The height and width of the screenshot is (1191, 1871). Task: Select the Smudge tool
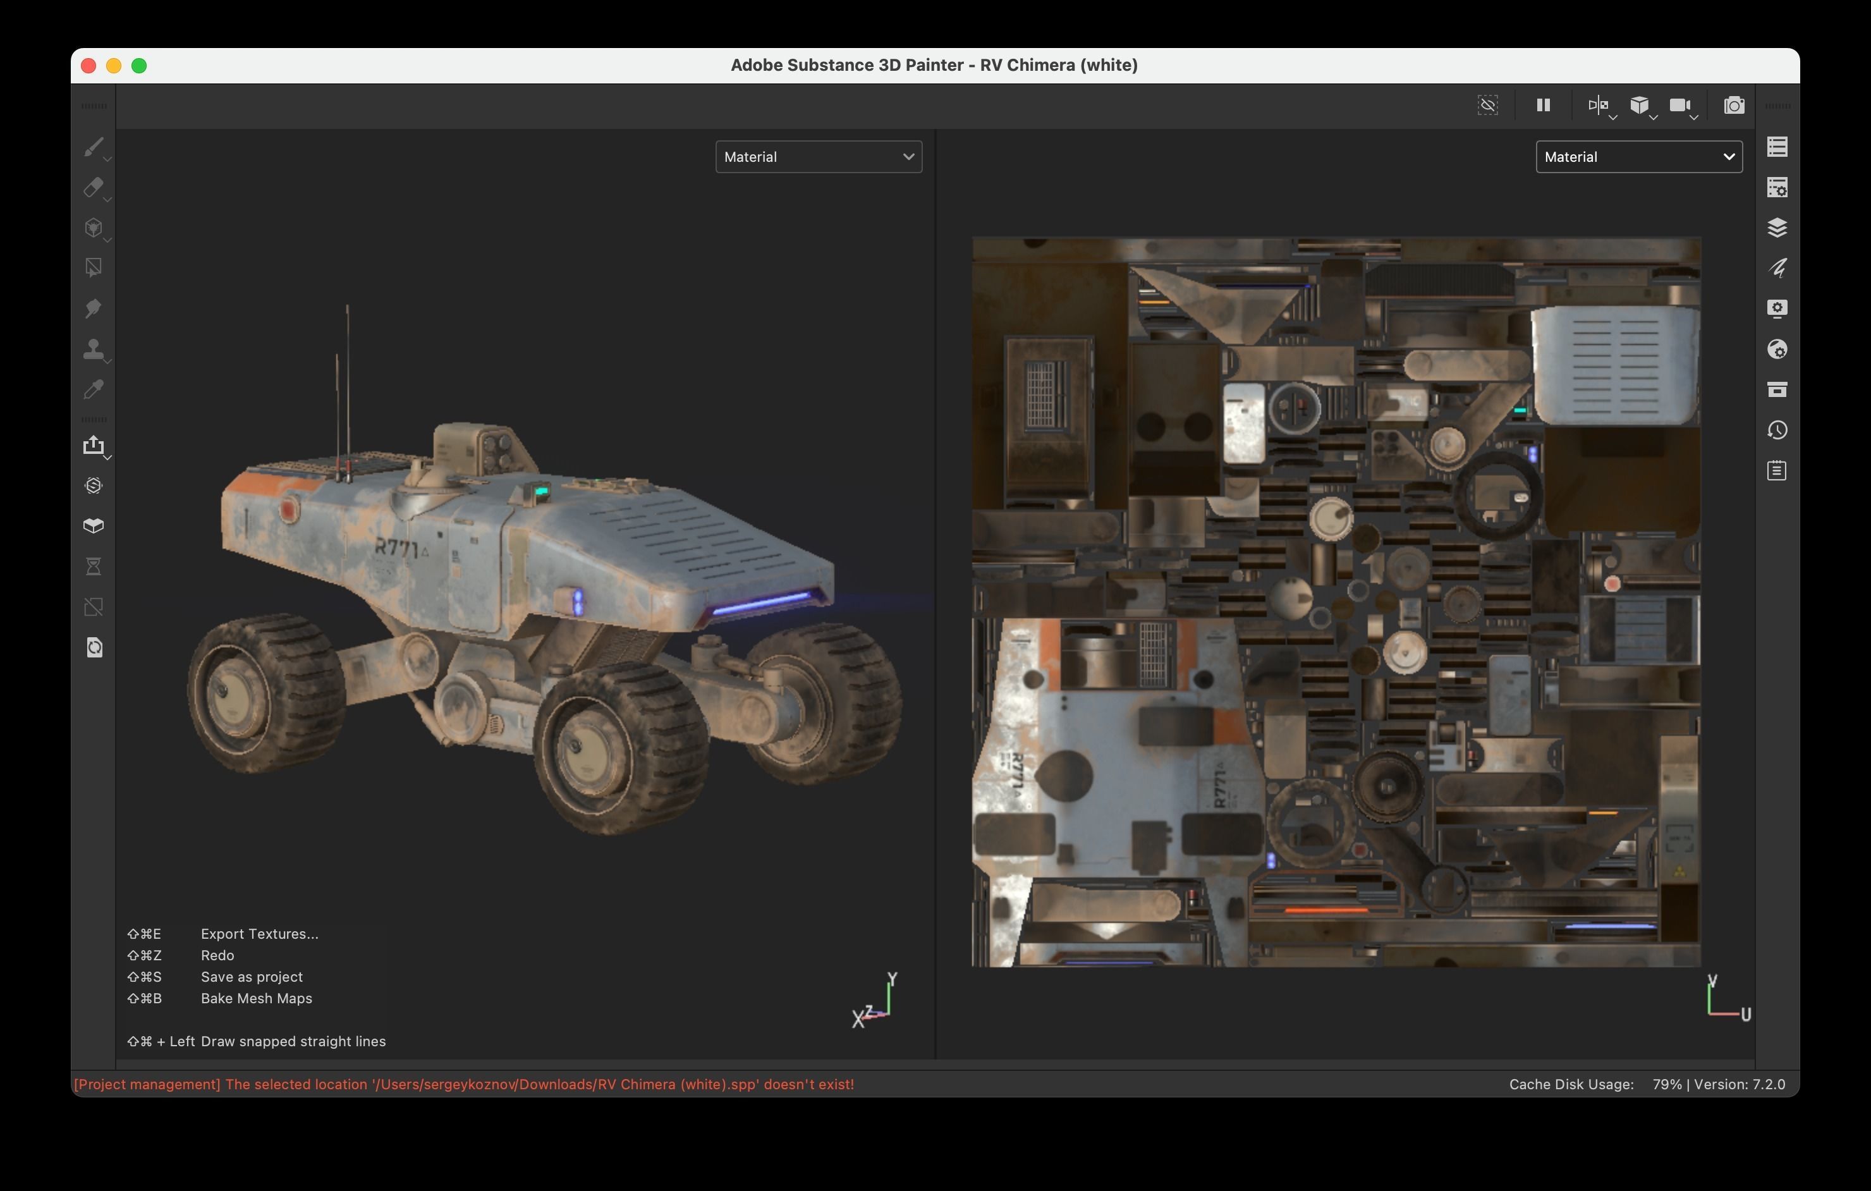coord(94,308)
